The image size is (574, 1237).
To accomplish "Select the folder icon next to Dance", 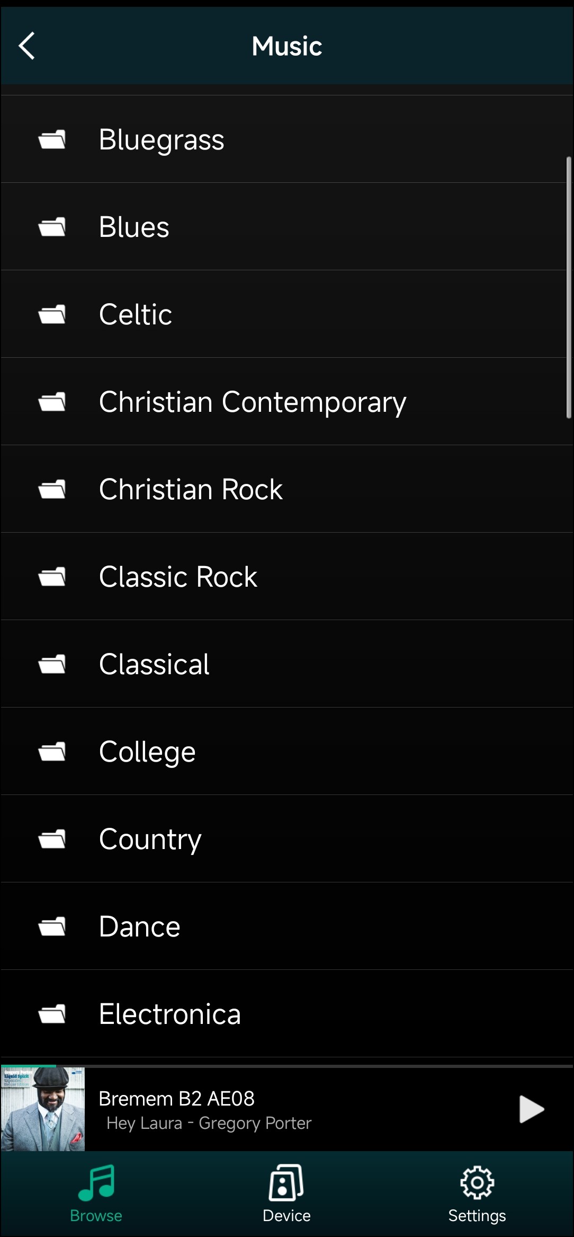I will coord(52,926).
